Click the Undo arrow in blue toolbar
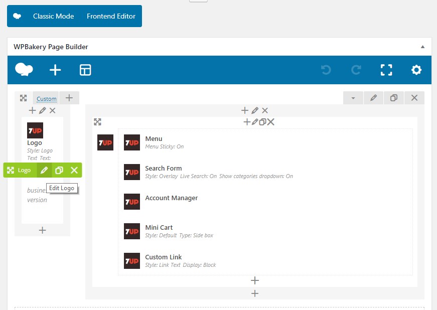The height and width of the screenshot is (310, 437). [x=326, y=70]
